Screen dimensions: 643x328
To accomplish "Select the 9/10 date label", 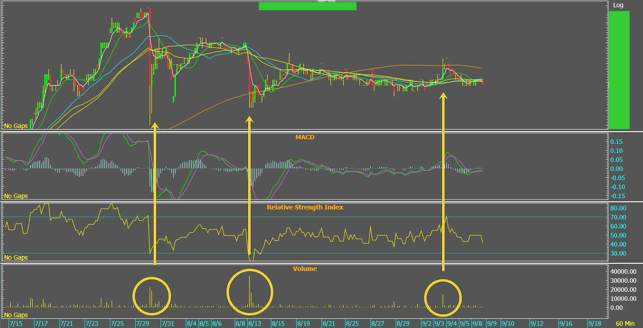I will [x=508, y=324].
